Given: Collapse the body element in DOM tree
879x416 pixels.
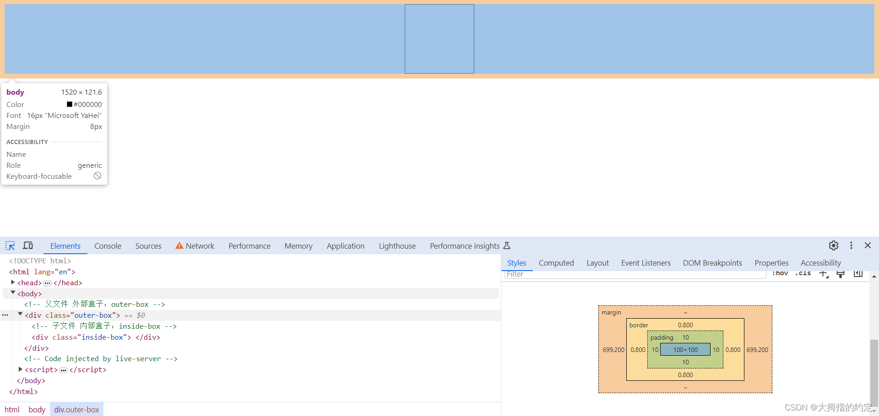Looking at the screenshot, I should click(12, 293).
